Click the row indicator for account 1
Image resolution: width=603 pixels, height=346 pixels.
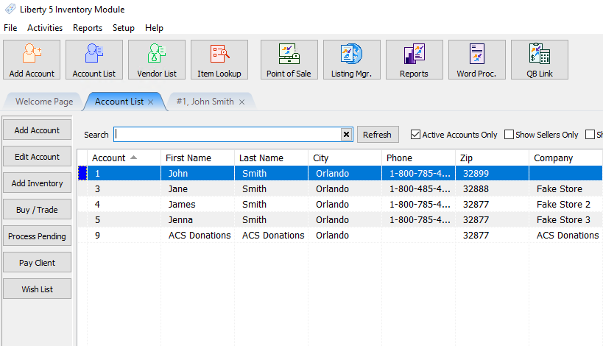(x=82, y=173)
